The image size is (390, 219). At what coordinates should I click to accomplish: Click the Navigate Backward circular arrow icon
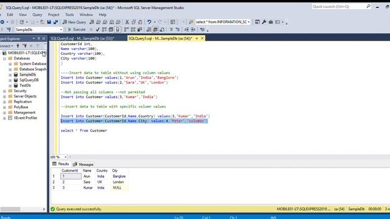click(x=2, y=22)
